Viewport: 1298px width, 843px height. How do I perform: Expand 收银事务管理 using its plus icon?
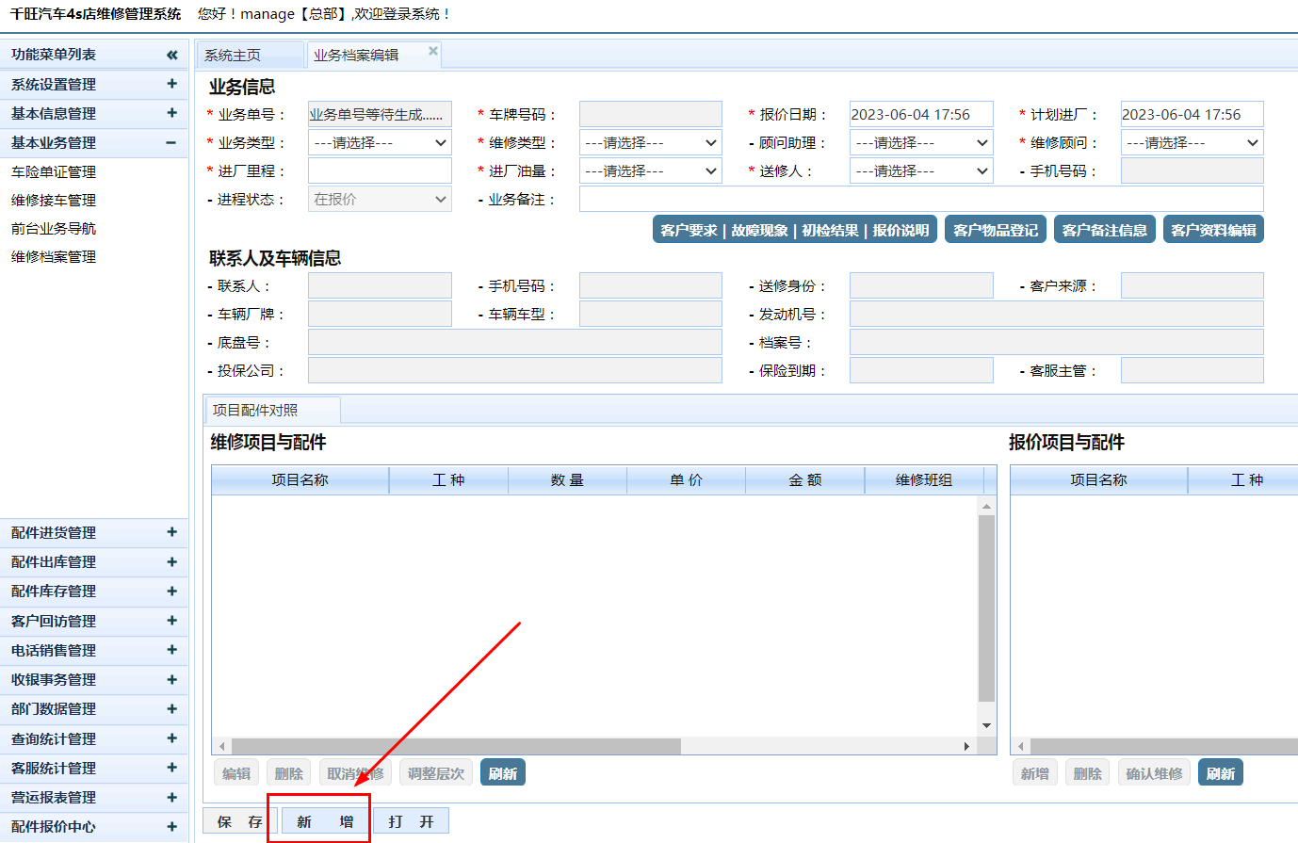pos(171,679)
